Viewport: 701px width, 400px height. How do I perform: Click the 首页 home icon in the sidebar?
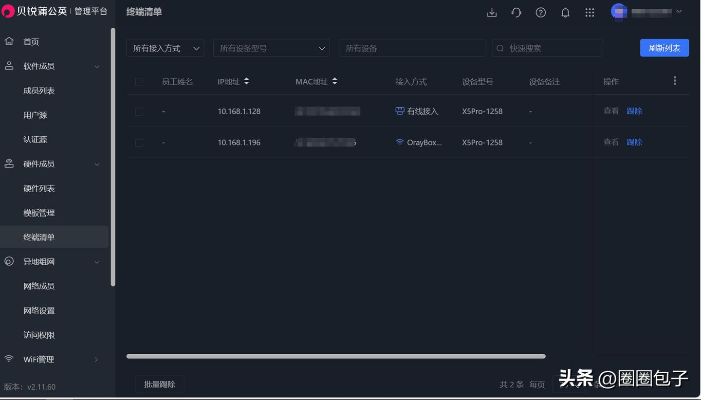pos(9,41)
